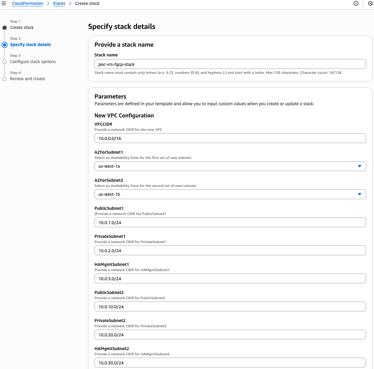Click 'Provide a network CIDR for the new VPC' text
Screen dimensions: 374x369
[128, 130]
